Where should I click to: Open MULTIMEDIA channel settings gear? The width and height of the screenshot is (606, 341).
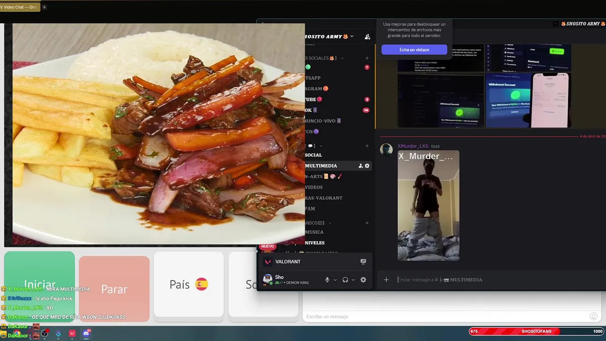tap(367, 166)
